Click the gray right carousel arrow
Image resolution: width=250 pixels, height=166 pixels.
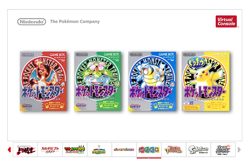[239, 149]
